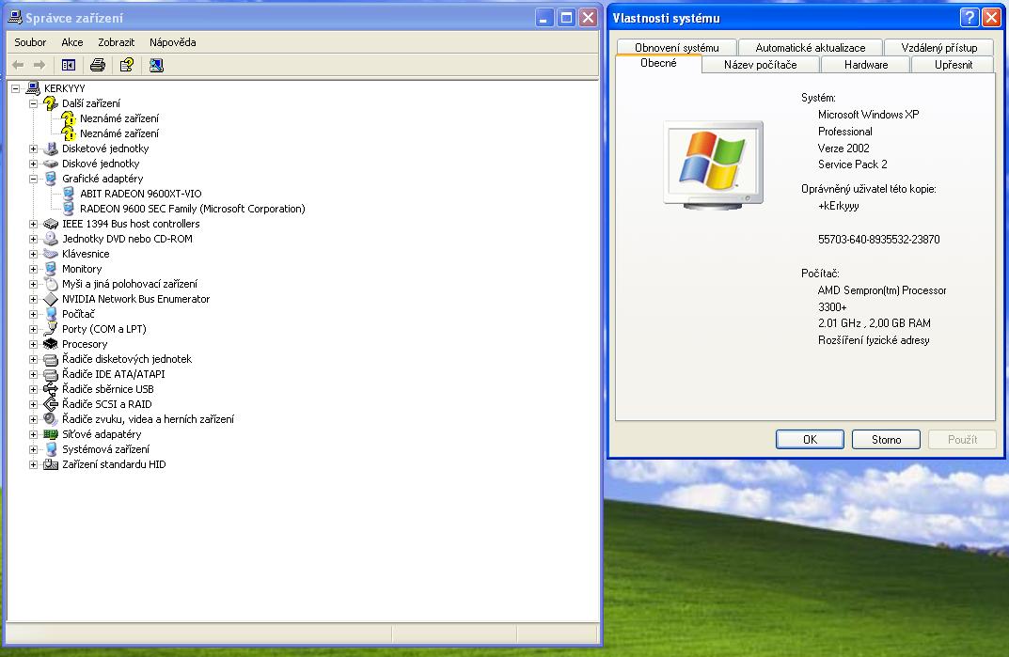The width and height of the screenshot is (1009, 657).
Task: Switch to the Upřesnit tab
Action: pyautogui.click(x=953, y=65)
